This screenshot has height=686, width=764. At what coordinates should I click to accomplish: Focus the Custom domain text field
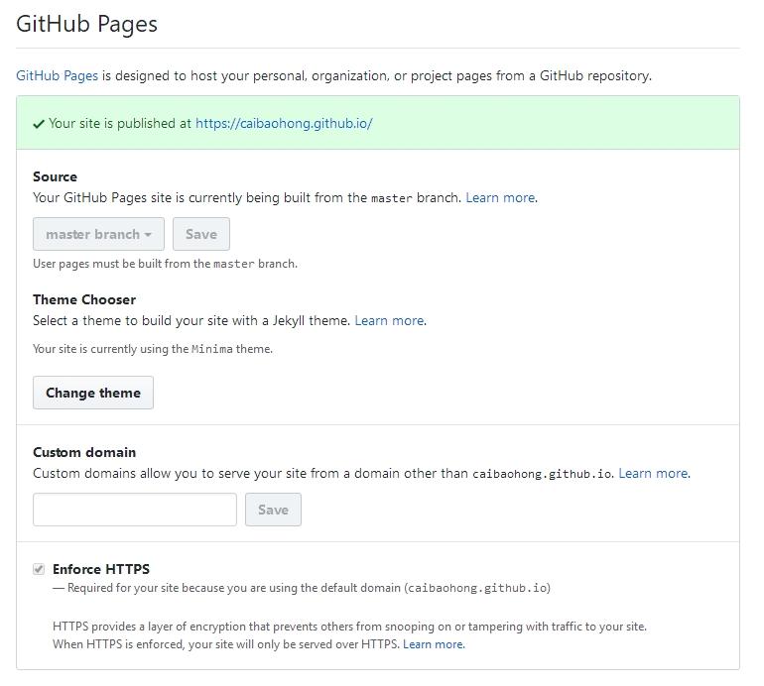coord(135,510)
